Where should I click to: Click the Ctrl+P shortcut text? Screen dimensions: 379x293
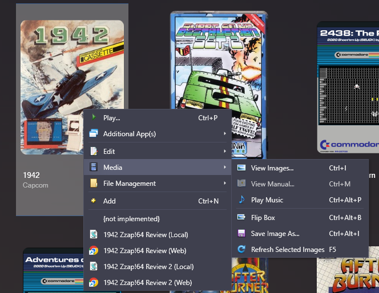point(208,118)
